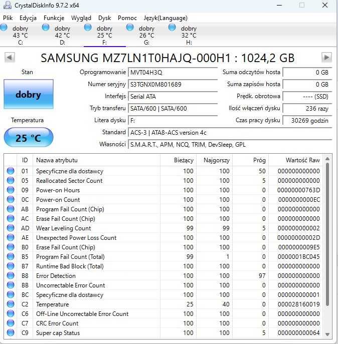Click the power-on count field 236 razy
This screenshot has width=338, height=344.
pos(307,108)
